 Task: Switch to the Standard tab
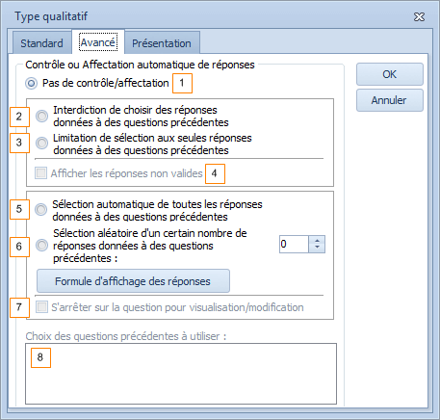pyautogui.click(x=41, y=42)
